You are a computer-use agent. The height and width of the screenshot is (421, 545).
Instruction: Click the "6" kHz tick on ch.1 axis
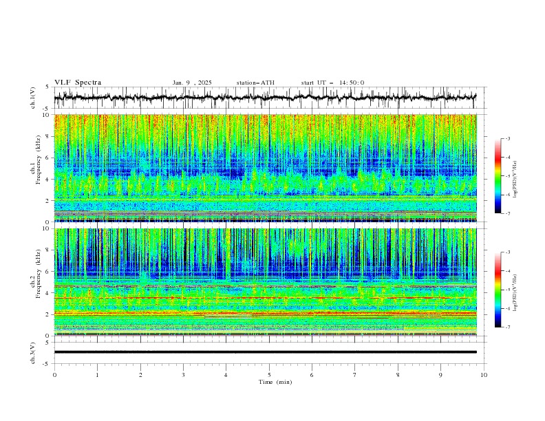click(48, 158)
